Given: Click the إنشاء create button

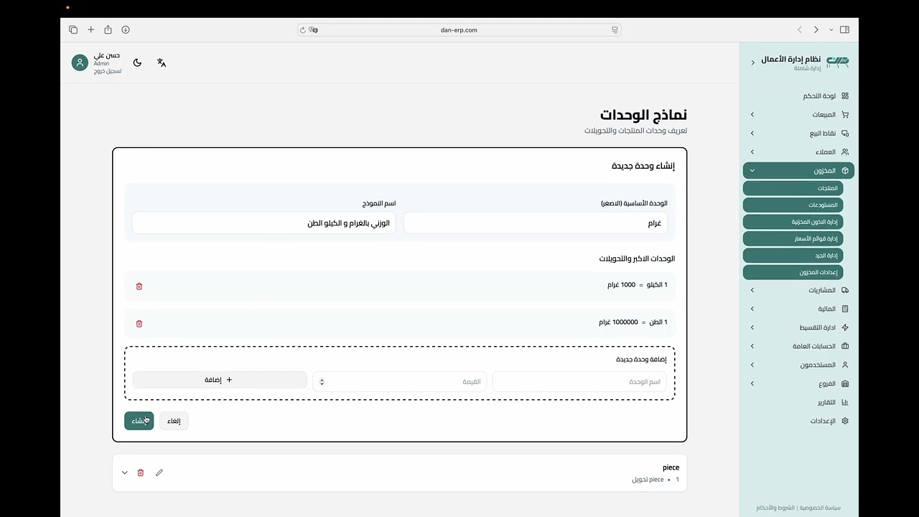Looking at the screenshot, I should point(139,421).
